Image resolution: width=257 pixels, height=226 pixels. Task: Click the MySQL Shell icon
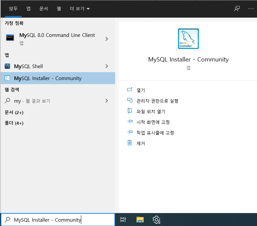pos(7,66)
